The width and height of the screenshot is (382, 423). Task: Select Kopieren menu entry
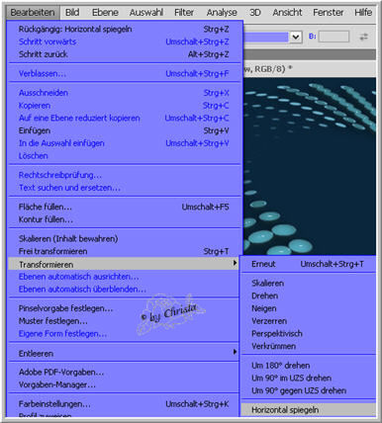124,106
